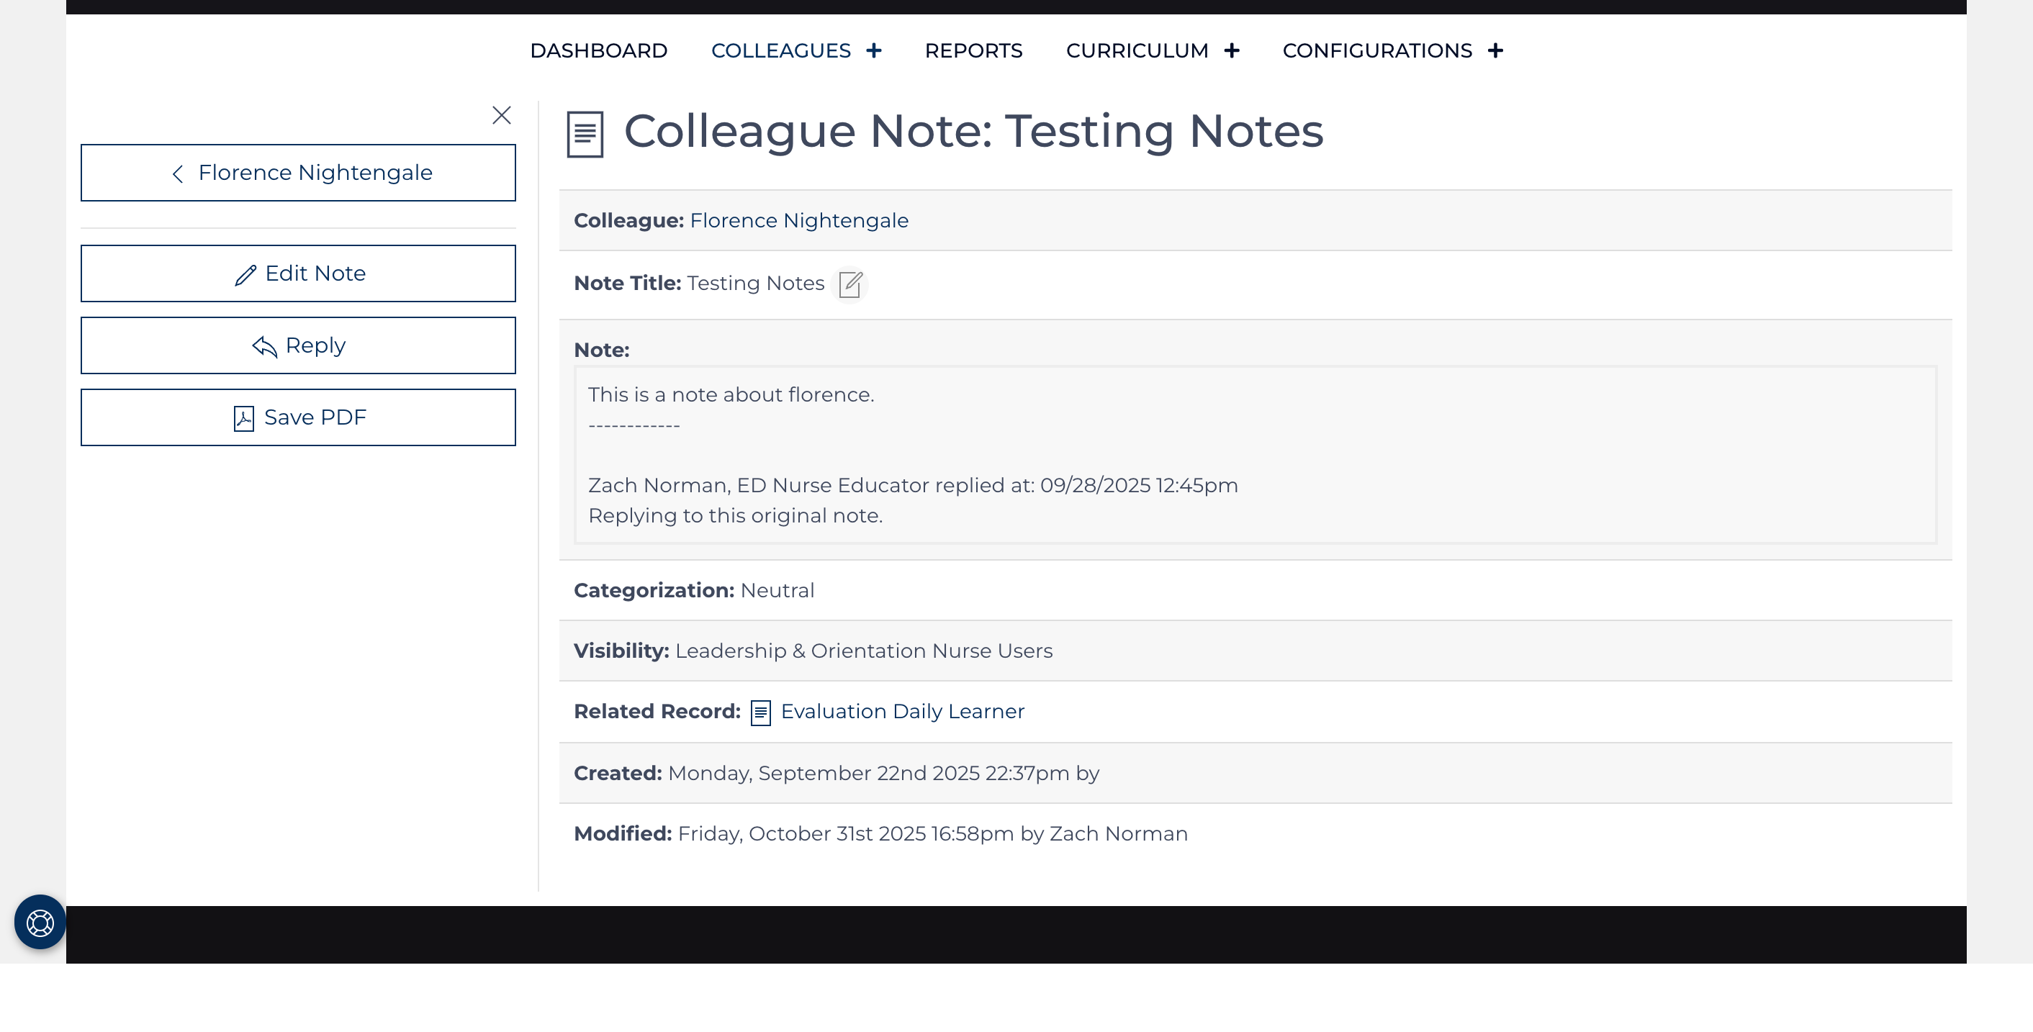Click the back chevron beside Florence Nightengale
This screenshot has width=2033, height=1032.
[179, 173]
